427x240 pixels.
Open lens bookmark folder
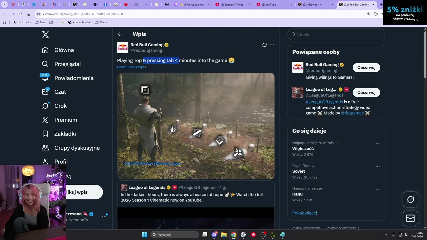click(x=40, y=22)
